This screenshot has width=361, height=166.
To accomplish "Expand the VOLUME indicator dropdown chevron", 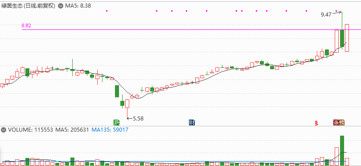I will (4, 130).
